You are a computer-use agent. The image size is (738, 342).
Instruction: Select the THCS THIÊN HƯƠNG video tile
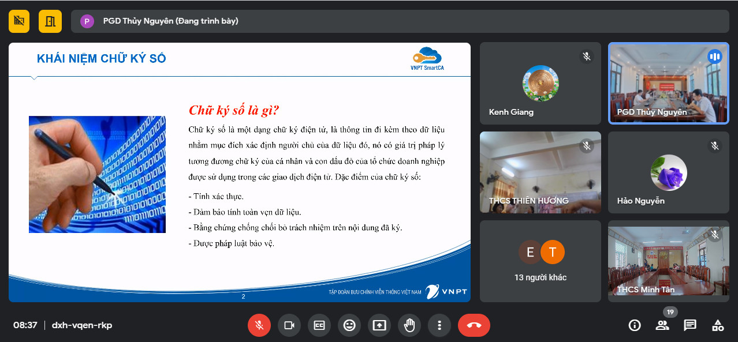pyautogui.click(x=540, y=172)
